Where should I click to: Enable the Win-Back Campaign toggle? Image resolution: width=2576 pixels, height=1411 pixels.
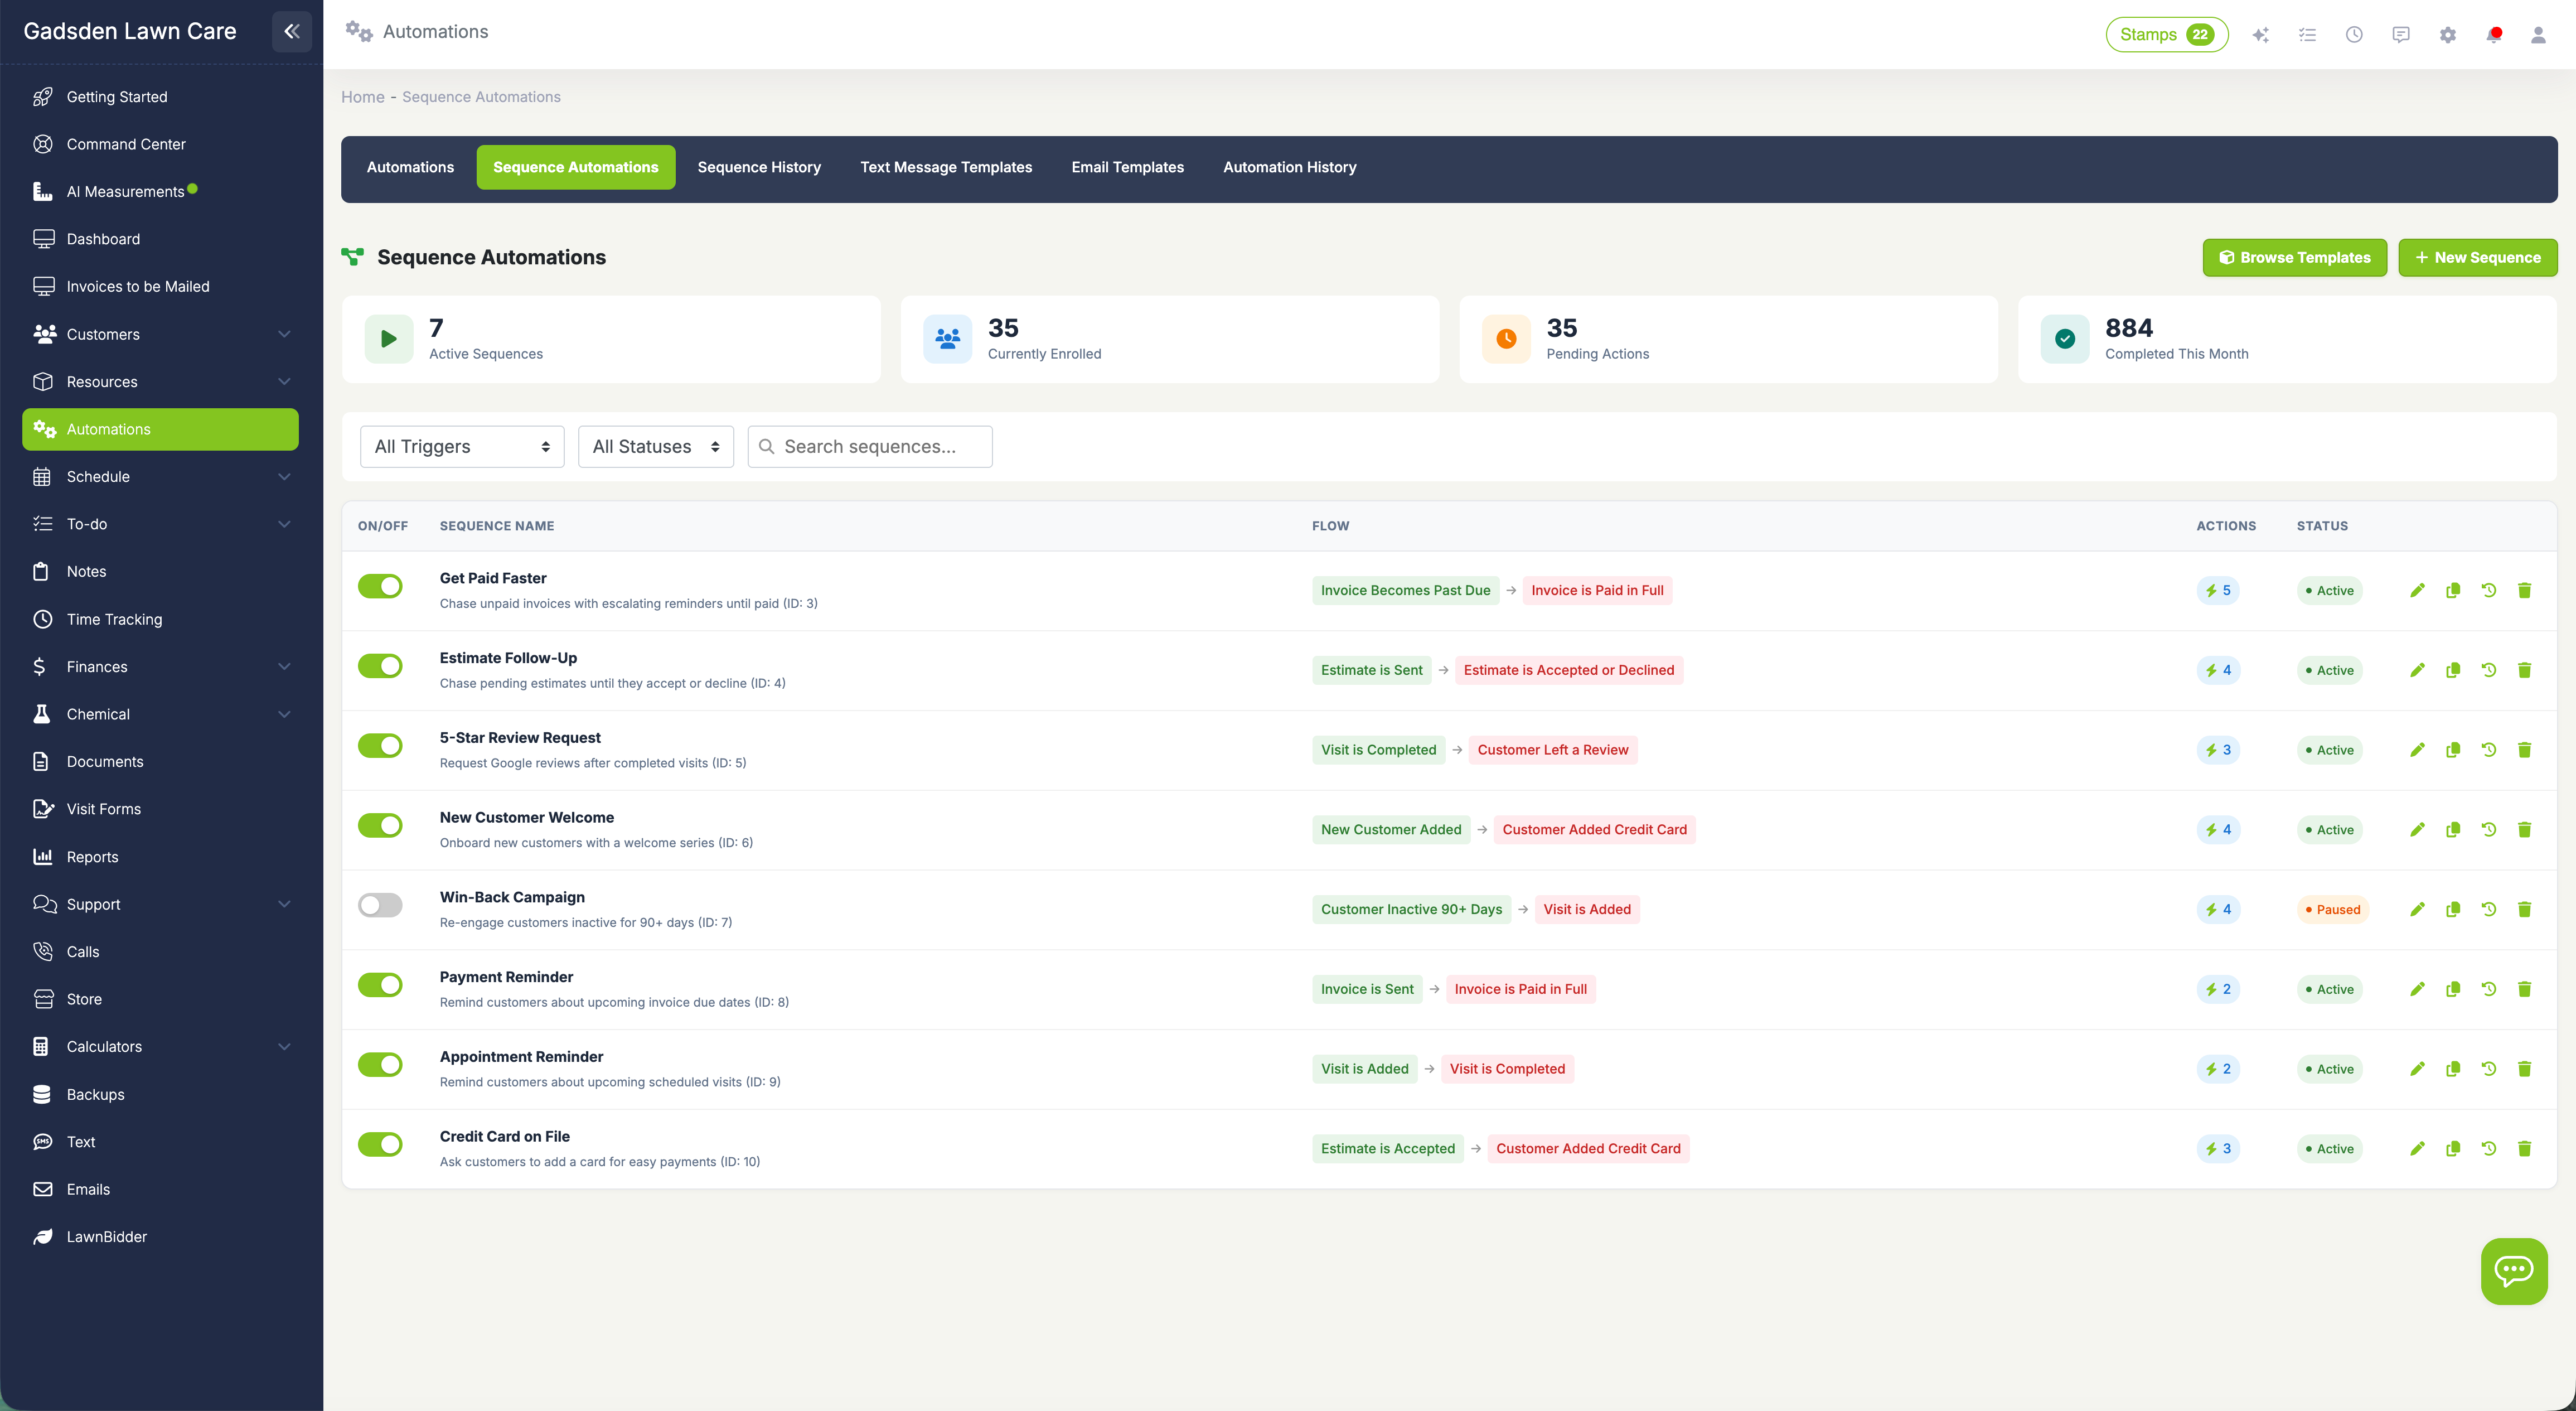point(380,905)
